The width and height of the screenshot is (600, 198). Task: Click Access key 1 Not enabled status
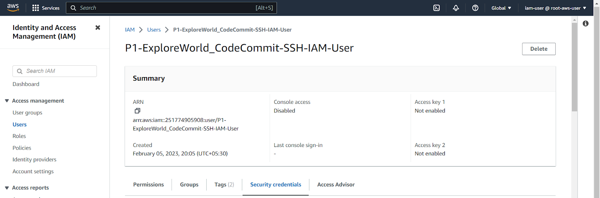pyautogui.click(x=430, y=111)
